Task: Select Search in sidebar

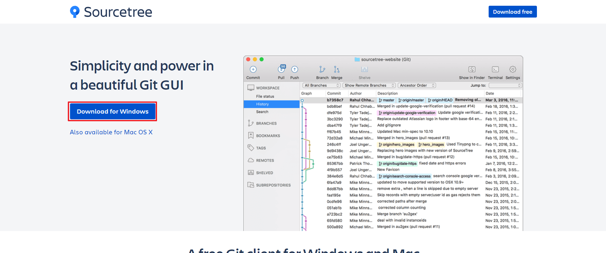Action: tap(262, 112)
